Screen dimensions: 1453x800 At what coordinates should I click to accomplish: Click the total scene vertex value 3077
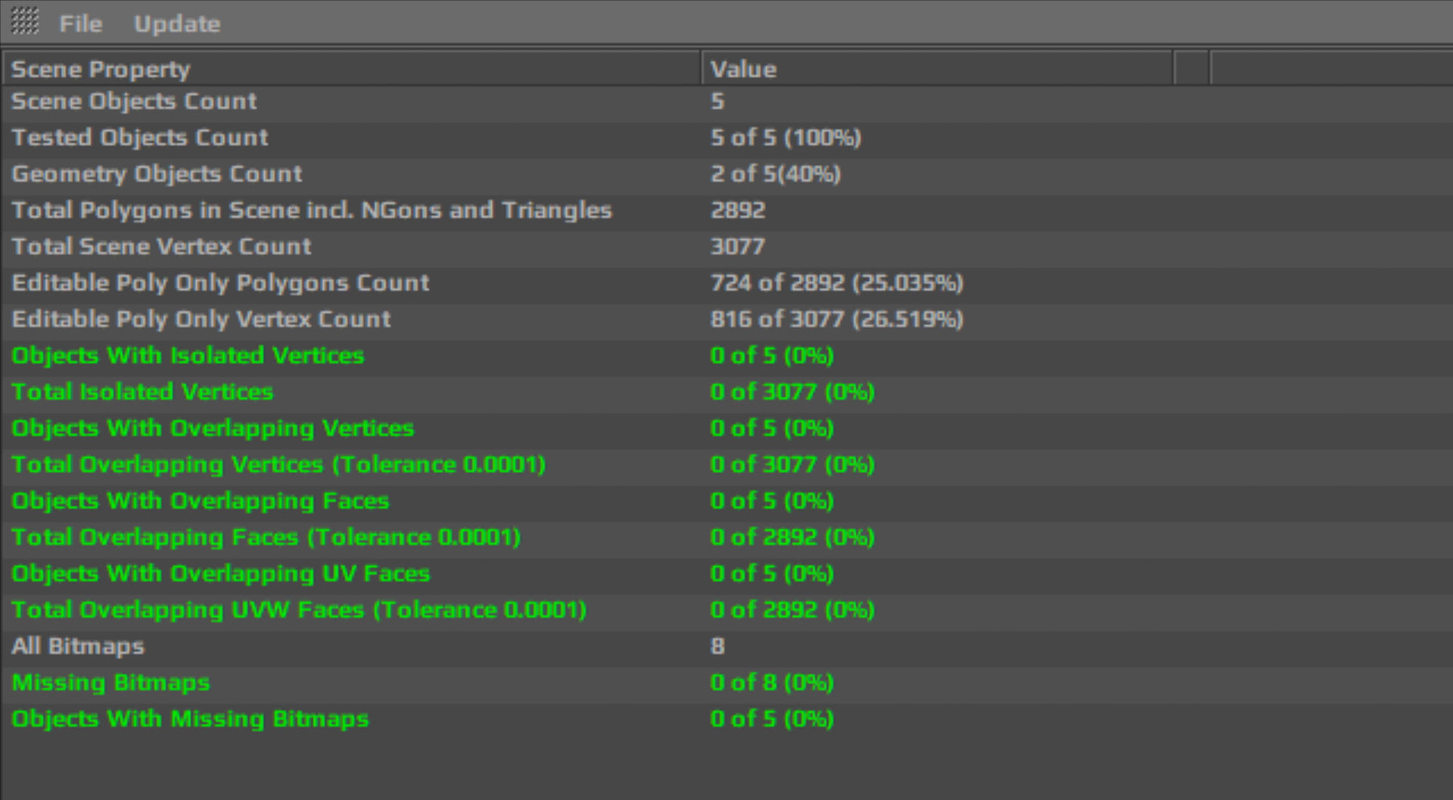(x=738, y=247)
